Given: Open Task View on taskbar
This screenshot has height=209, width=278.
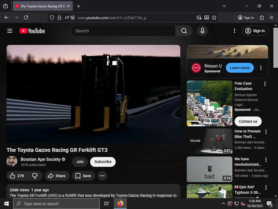Looking at the screenshot, I should point(106,204).
